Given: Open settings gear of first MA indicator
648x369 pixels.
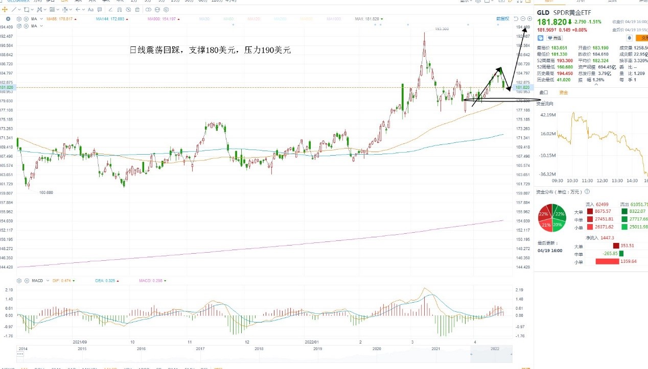Looking at the screenshot, I should (19, 19).
